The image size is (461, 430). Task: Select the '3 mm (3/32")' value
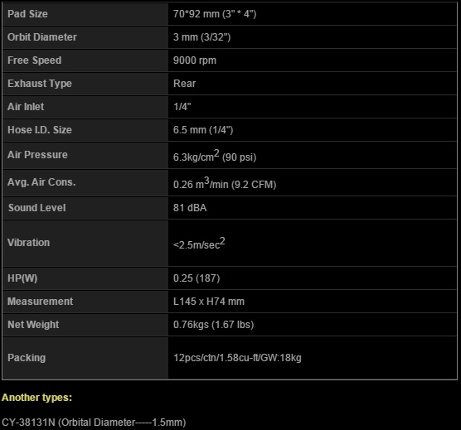201,37
